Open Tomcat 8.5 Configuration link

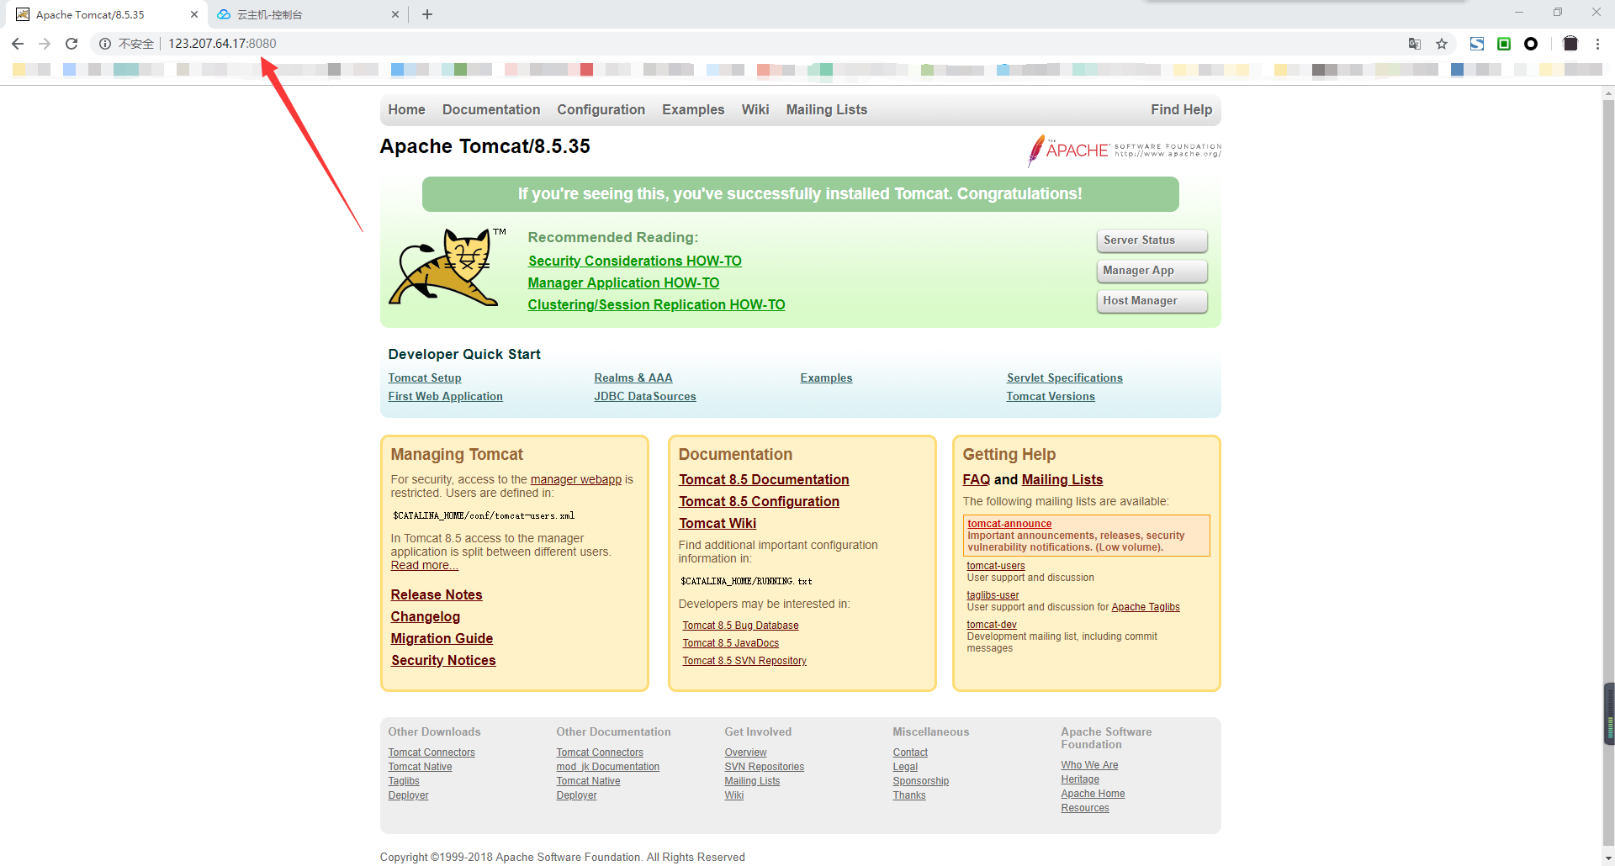[x=759, y=502]
